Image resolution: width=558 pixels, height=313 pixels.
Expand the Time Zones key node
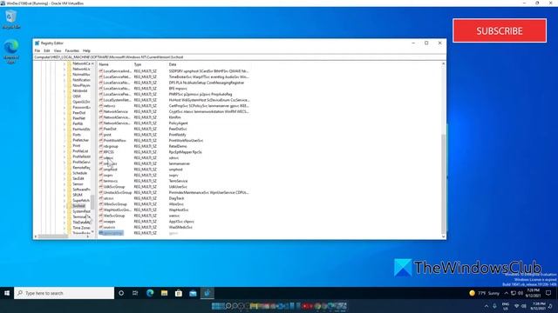[65, 228]
